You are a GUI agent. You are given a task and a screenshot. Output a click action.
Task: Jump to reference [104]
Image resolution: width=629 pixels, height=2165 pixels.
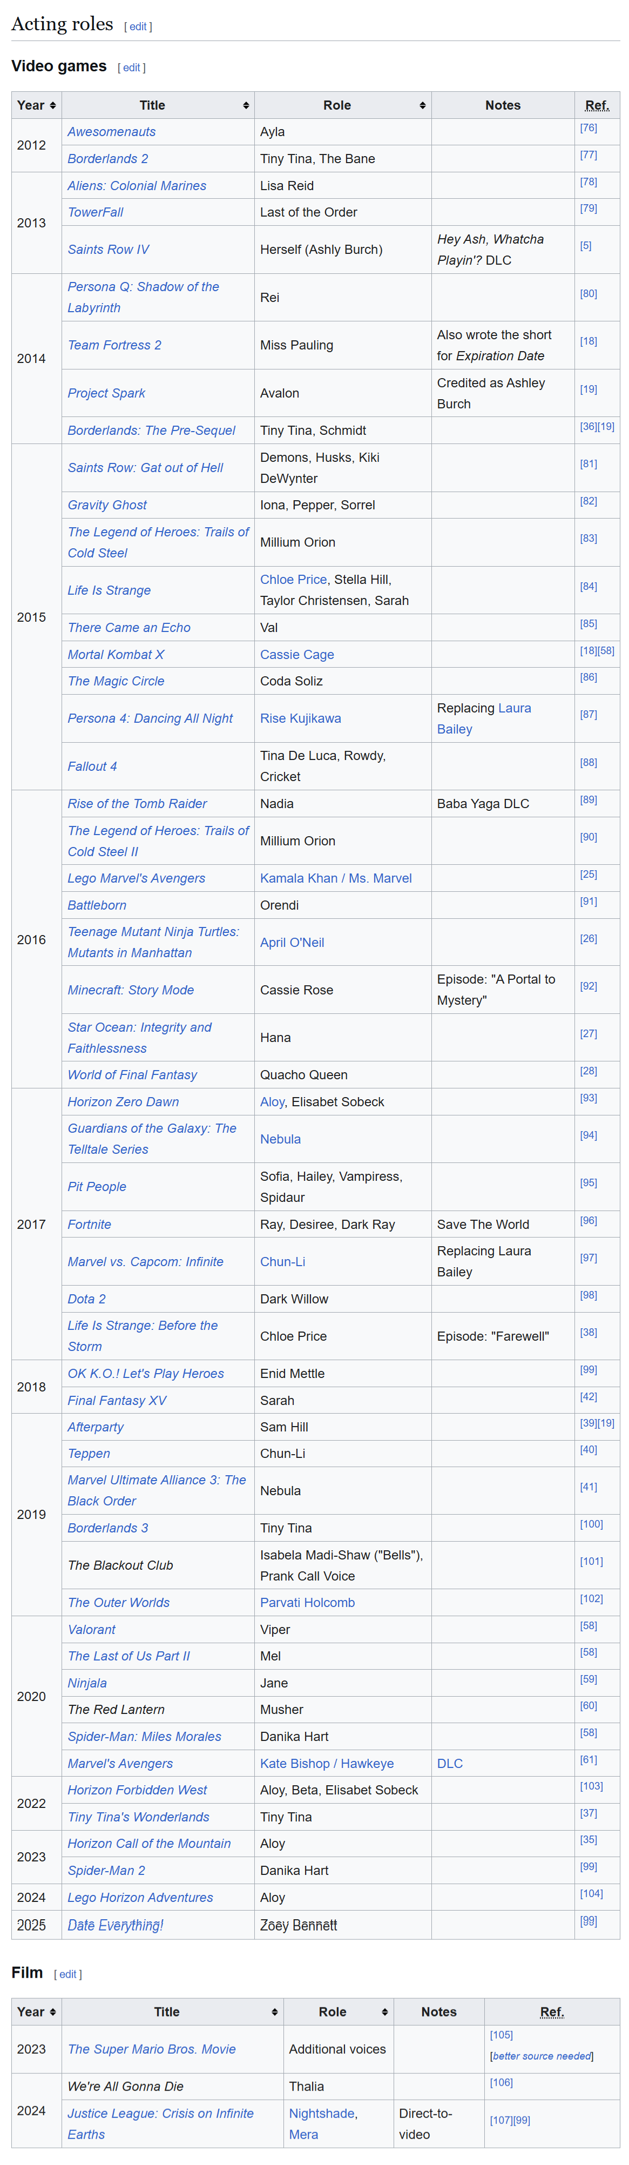coord(591,1893)
